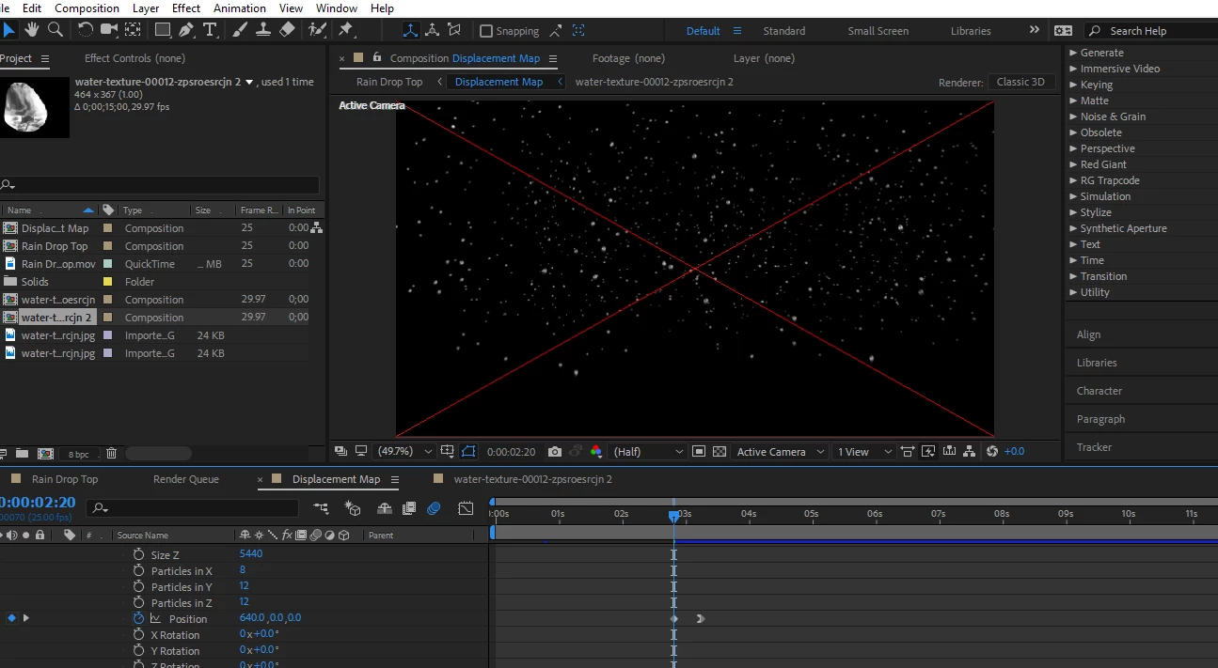Toggle hide shy layers switch
This screenshot has width=1218, height=668.
pyautogui.click(x=385, y=508)
